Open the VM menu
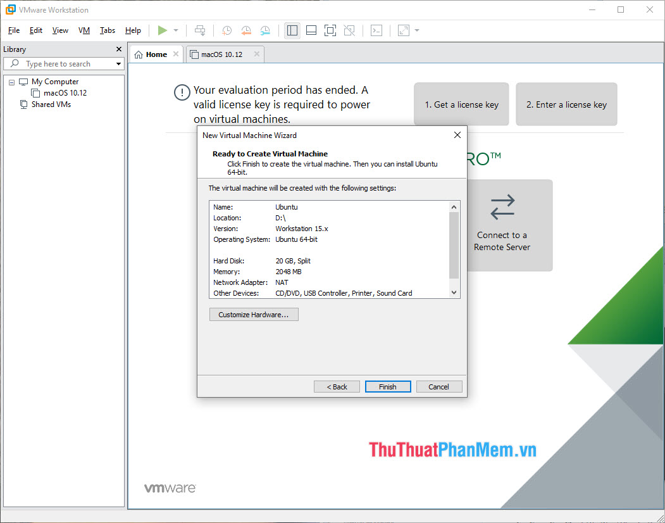665x523 pixels. pyautogui.click(x=84, y=30)
